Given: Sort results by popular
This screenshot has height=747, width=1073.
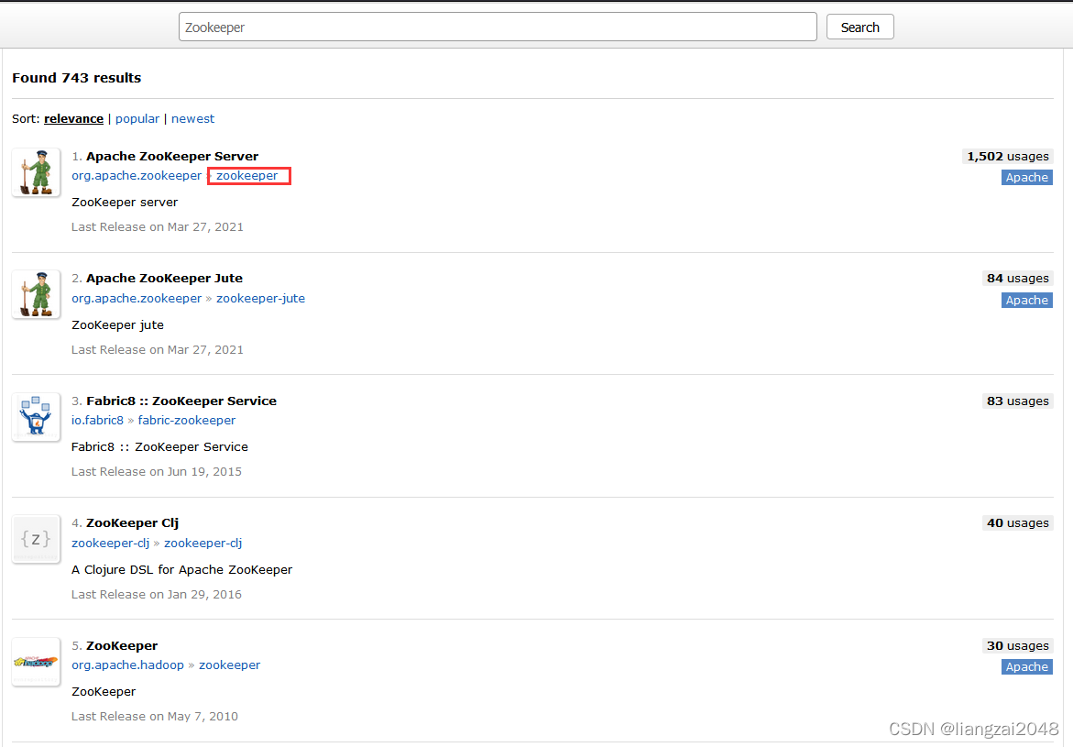Looking at the screenshot, I should [x=137, y=118].
